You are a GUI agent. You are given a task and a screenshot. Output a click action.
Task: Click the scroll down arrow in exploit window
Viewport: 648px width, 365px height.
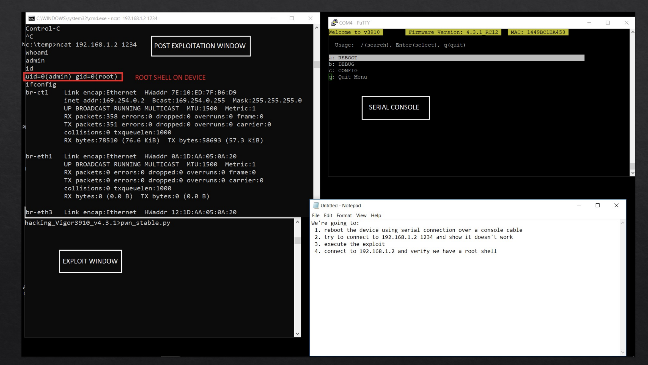[297, 334]
